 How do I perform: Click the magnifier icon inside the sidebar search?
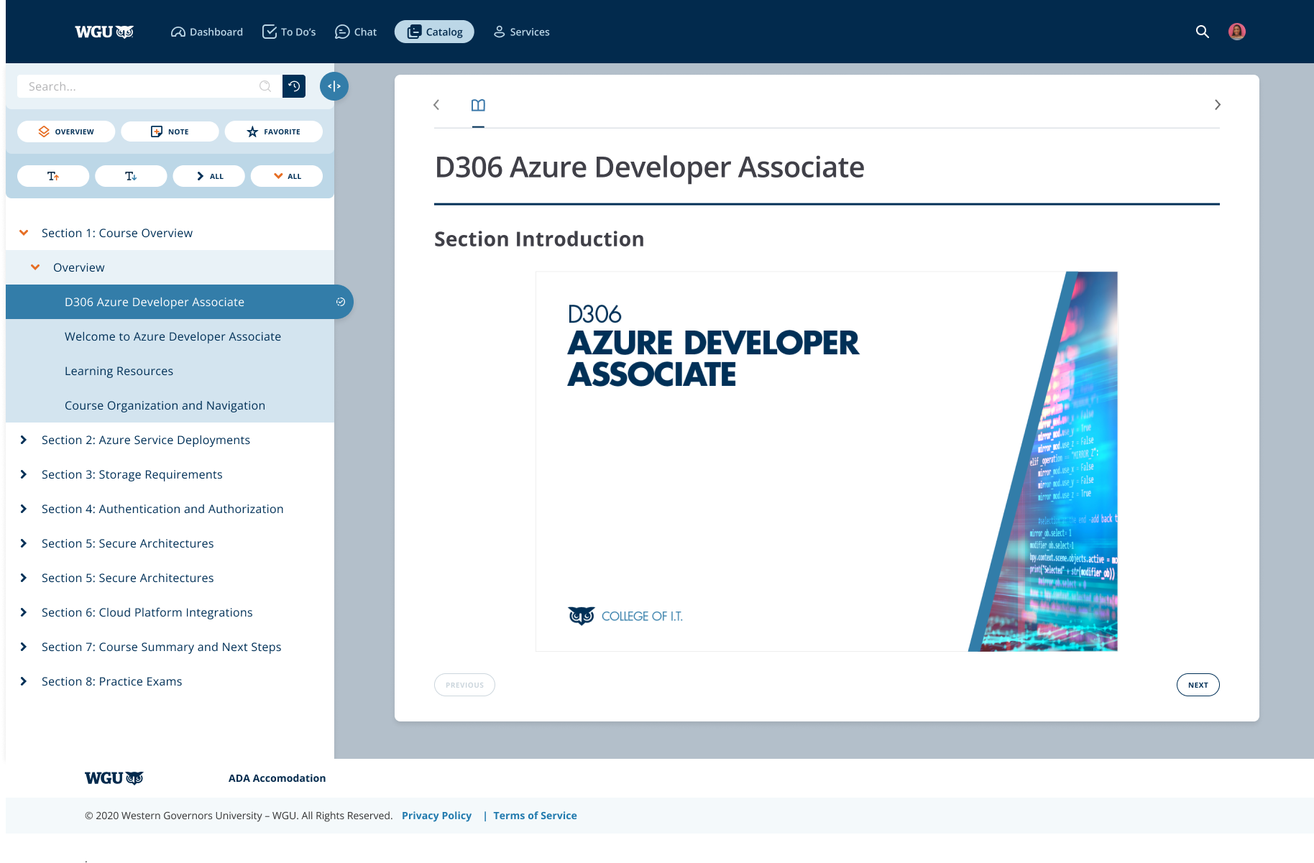coord(265,86)
